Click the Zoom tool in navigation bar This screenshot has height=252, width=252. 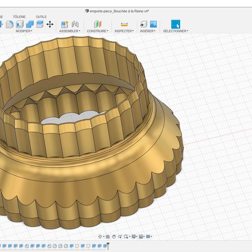coord(120,236)
